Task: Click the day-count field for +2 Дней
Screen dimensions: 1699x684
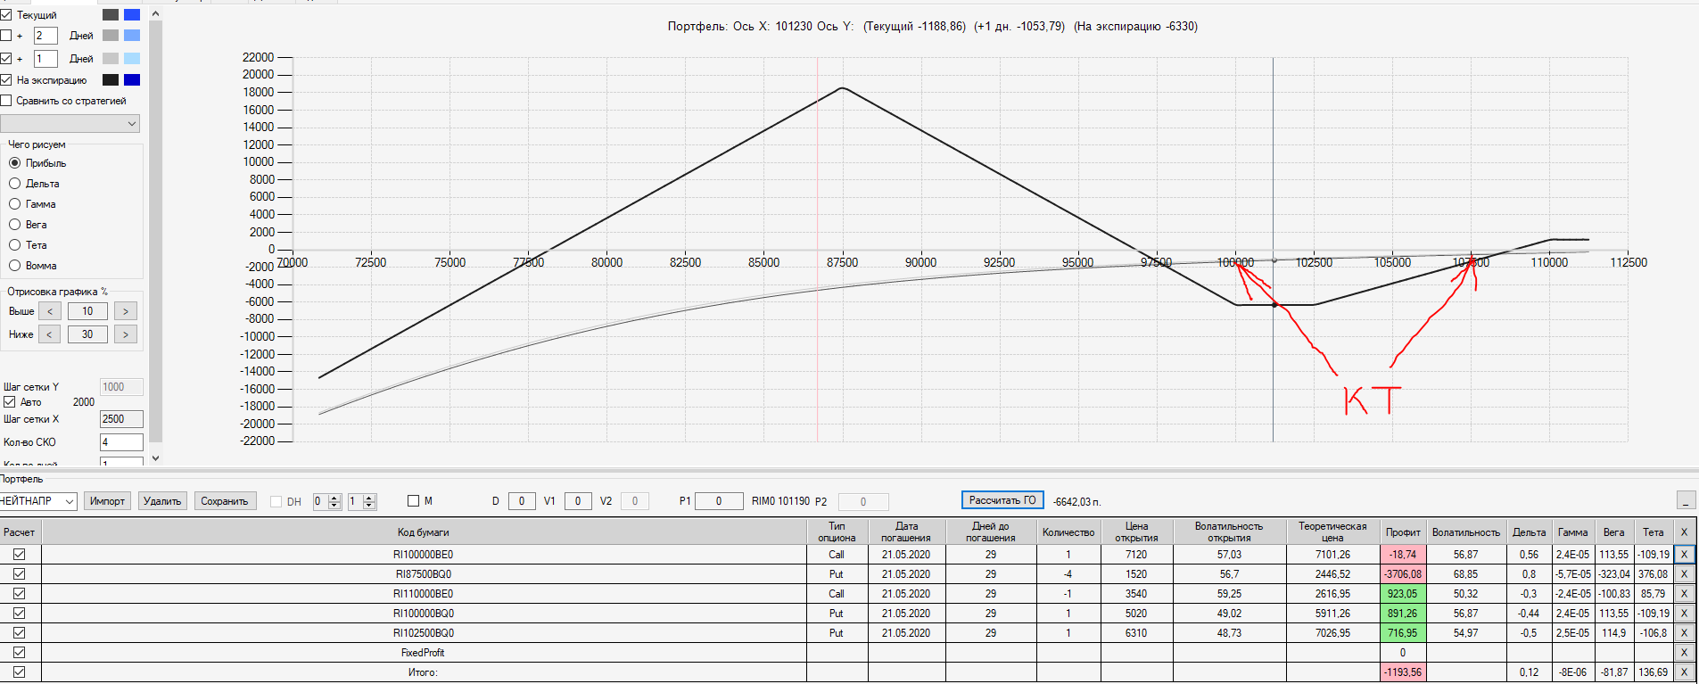Action: pos(45,36)
